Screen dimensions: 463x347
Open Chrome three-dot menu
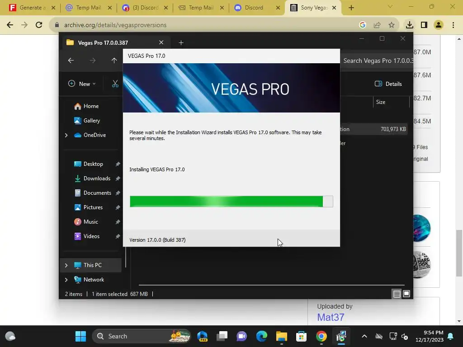[453, 25]
